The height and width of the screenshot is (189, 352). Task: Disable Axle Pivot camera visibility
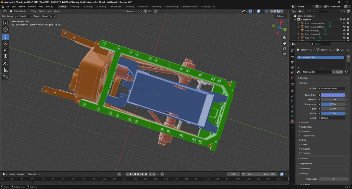348,38
